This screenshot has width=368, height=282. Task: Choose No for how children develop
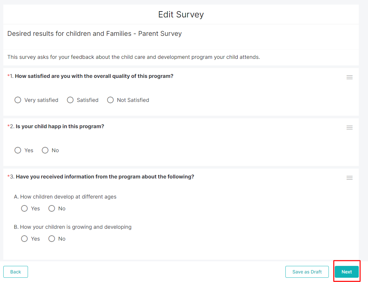point(52,208)
